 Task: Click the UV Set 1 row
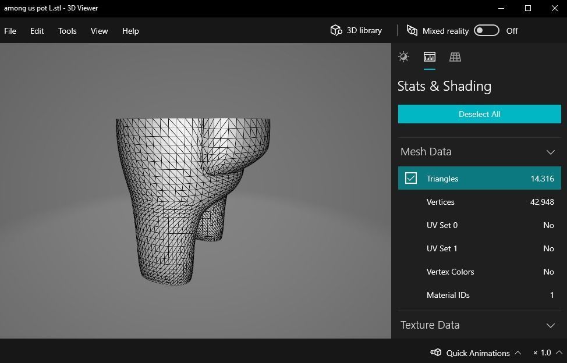point(480,248)
